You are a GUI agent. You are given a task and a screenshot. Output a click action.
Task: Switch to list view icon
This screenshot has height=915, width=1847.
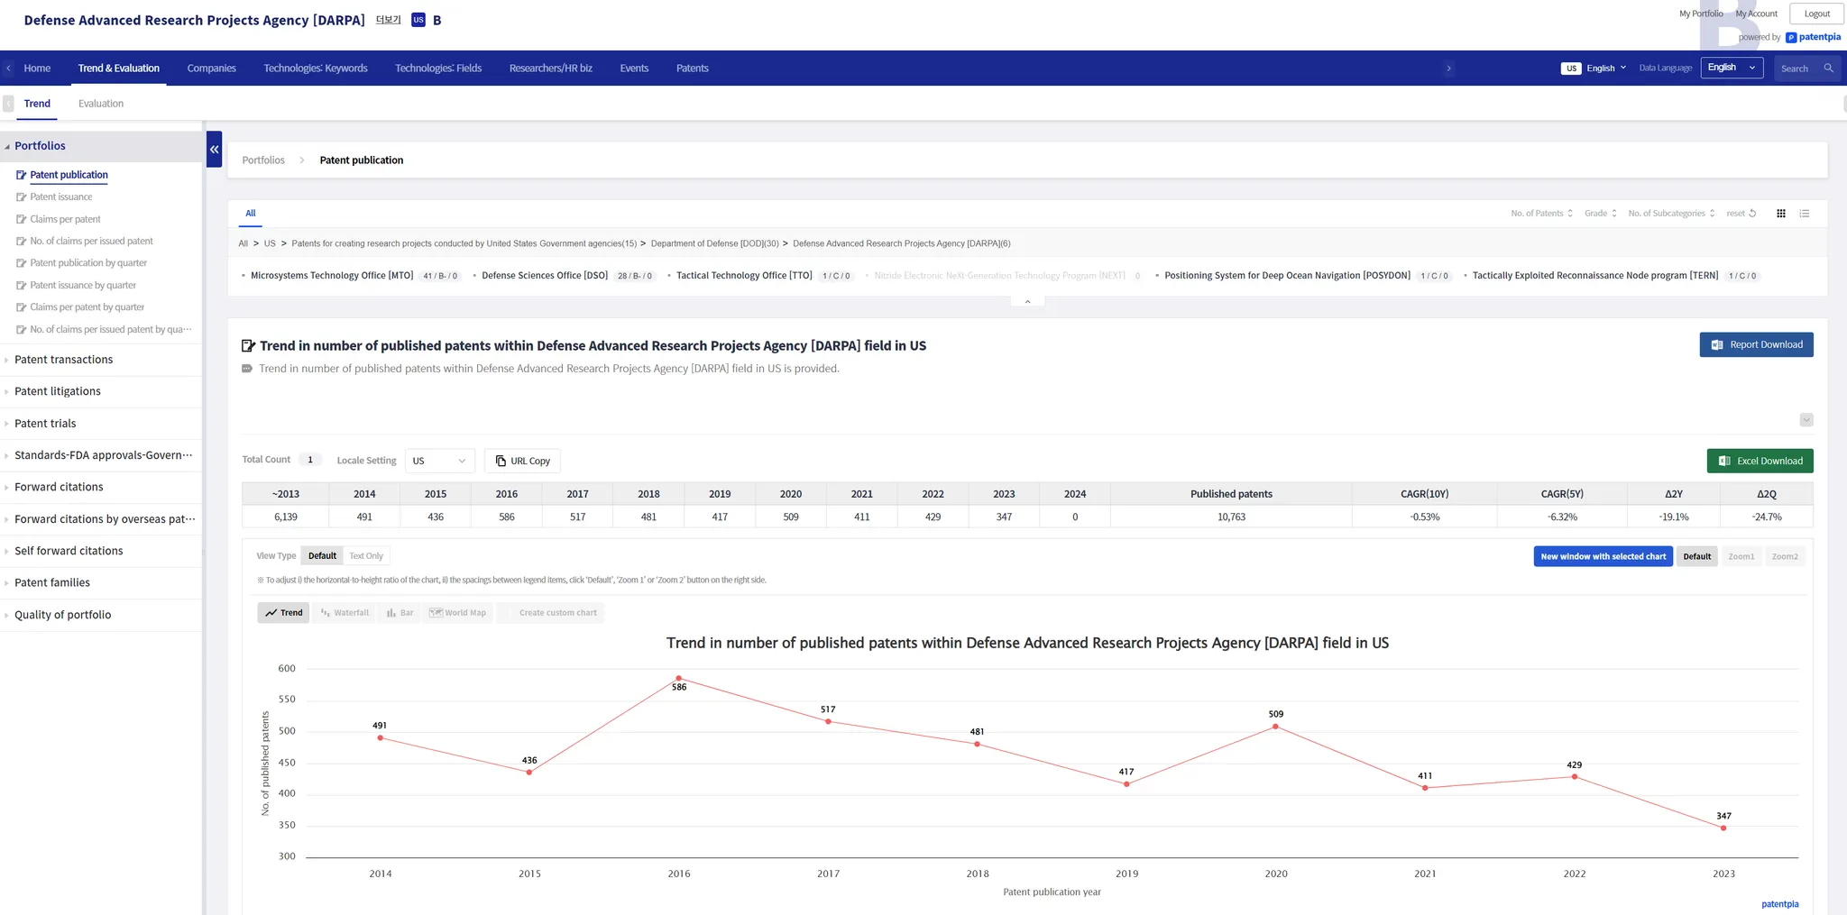pyautogui.click(x=1805, y=214)
